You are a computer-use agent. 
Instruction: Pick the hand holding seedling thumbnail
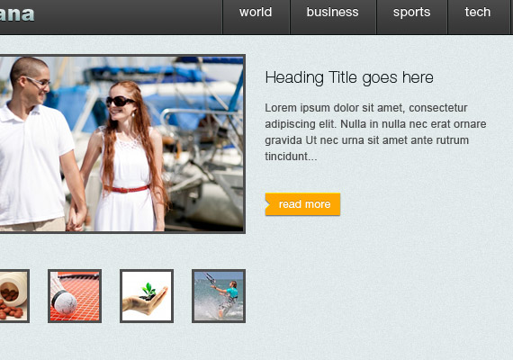tap(147, 296)
